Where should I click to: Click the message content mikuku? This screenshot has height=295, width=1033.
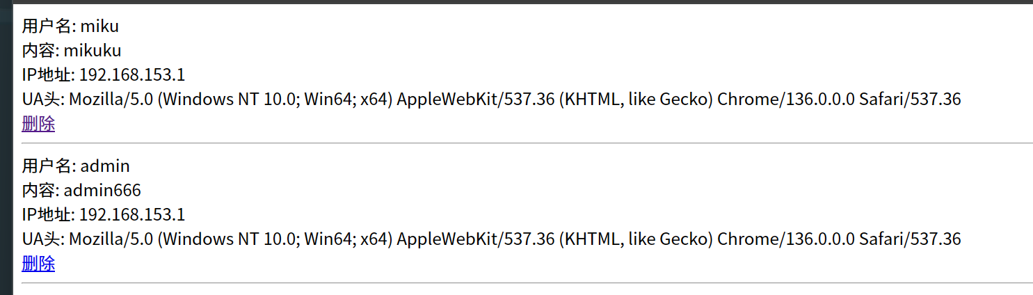coord(93,51)
